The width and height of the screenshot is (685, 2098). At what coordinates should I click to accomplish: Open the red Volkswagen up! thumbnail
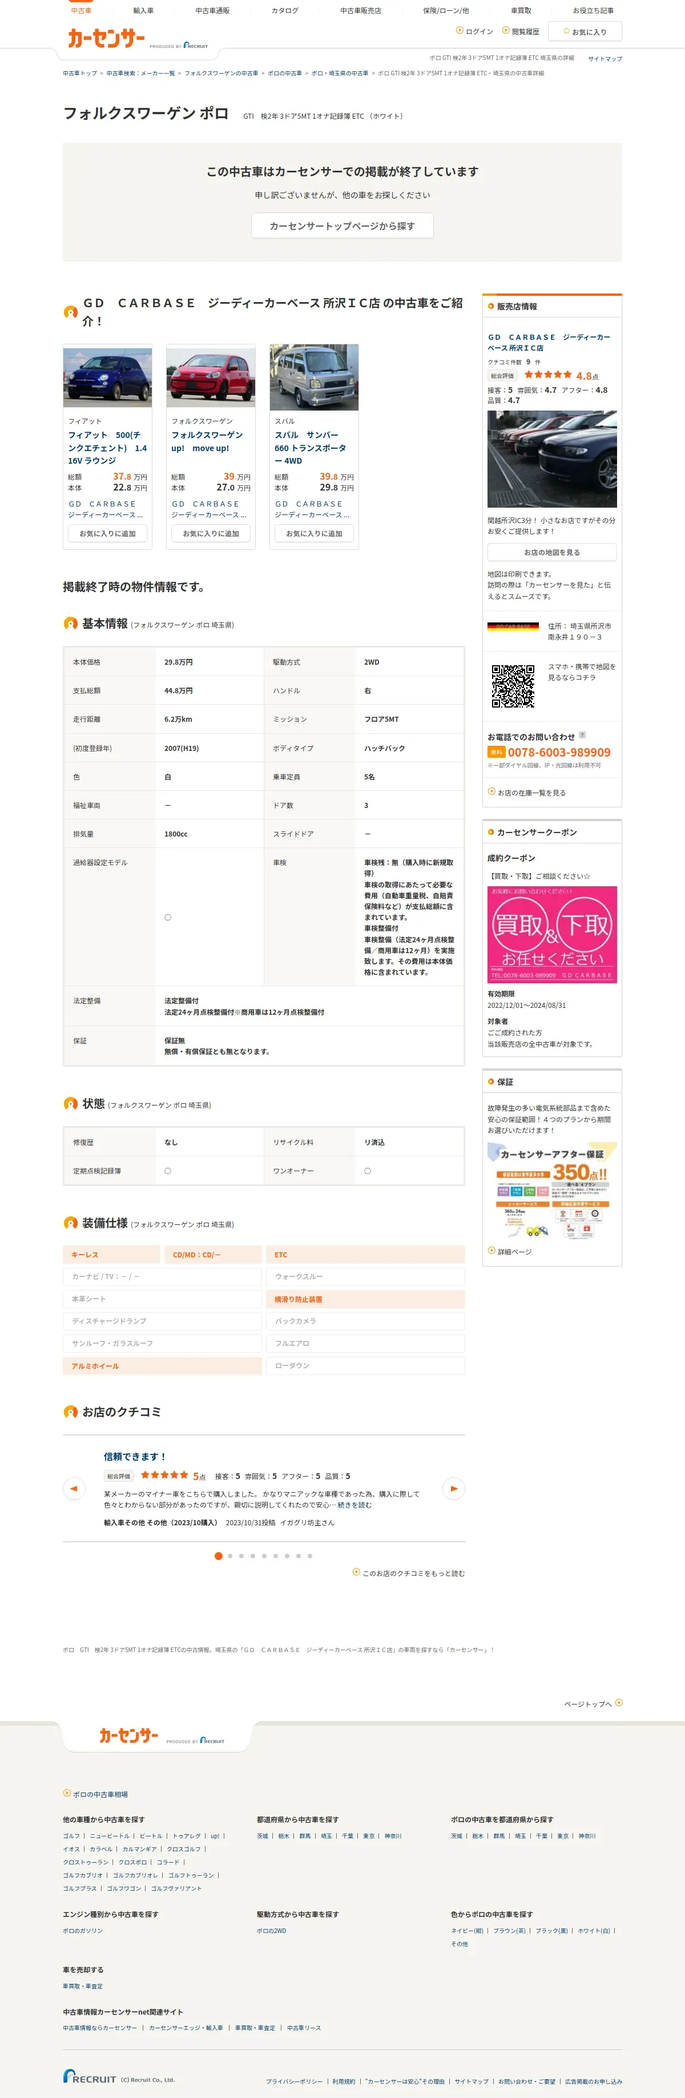(x=211, y=377)
